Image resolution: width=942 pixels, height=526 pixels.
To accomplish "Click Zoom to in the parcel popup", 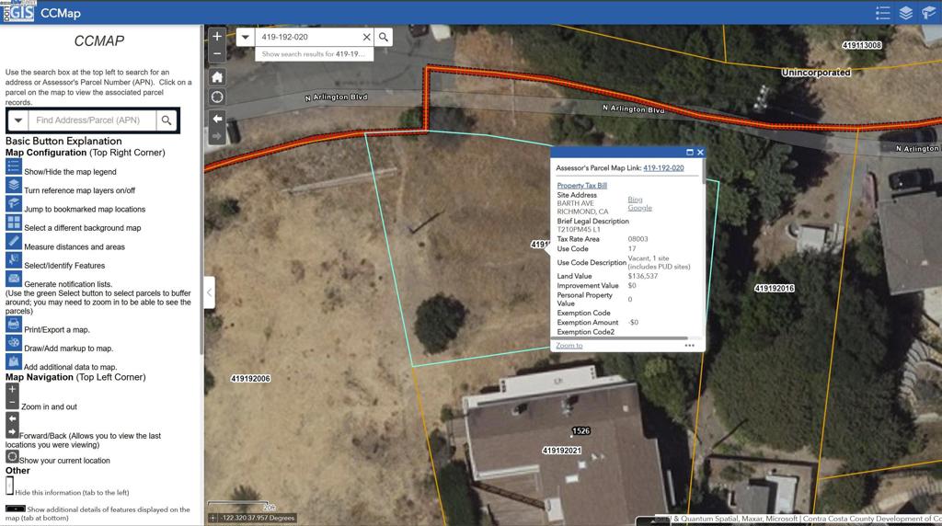I will tap(569, 345).
